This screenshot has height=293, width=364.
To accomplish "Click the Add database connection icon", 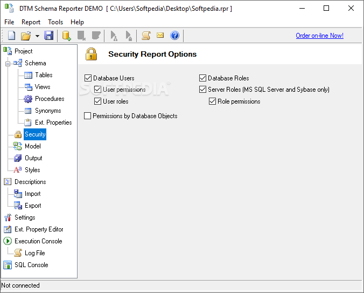I will click(66, 36).
